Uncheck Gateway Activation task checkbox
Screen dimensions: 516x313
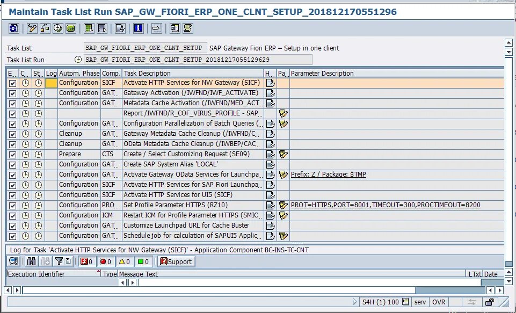pyautogui.click(x=12, y=93)
